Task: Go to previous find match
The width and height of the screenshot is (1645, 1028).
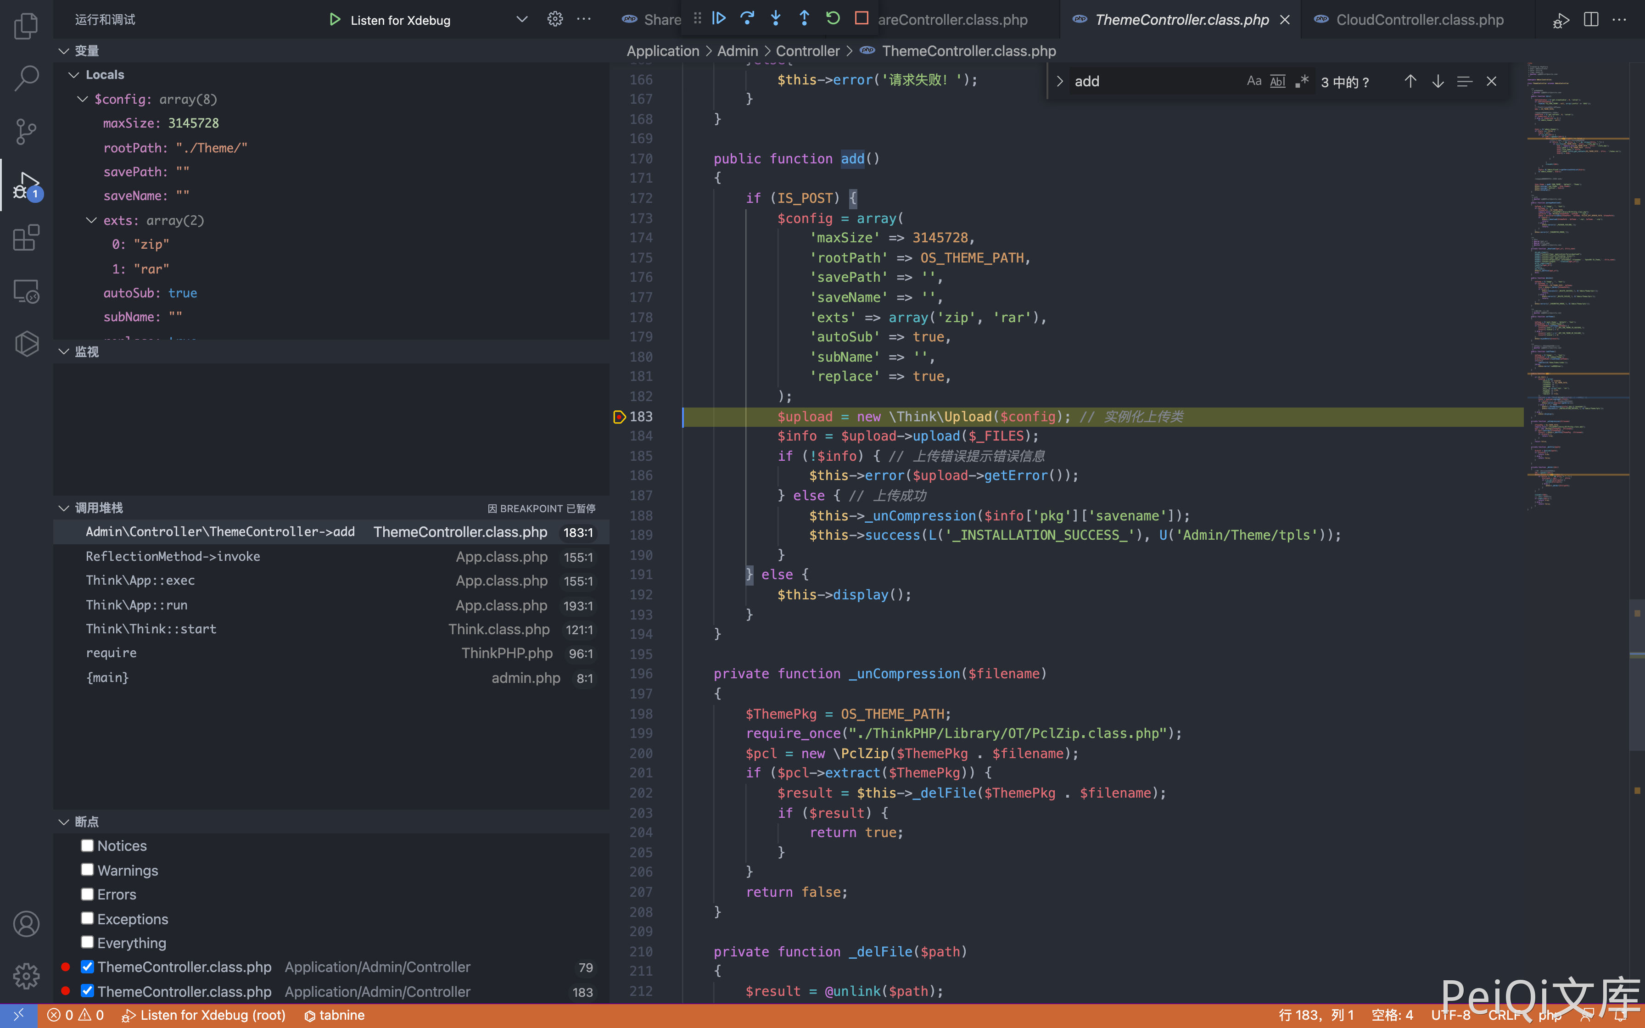Action: coord(1410,82)
